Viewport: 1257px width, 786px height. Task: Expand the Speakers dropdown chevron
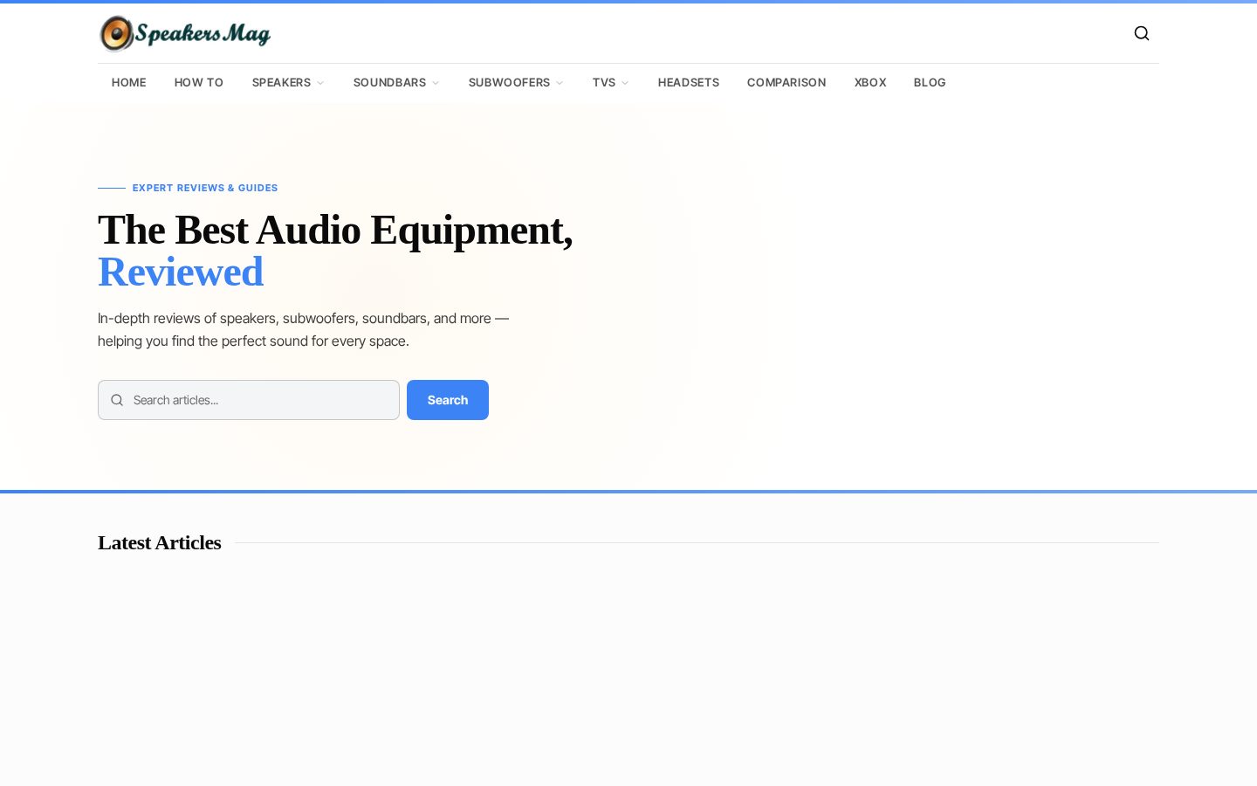(x=320, y=83)
